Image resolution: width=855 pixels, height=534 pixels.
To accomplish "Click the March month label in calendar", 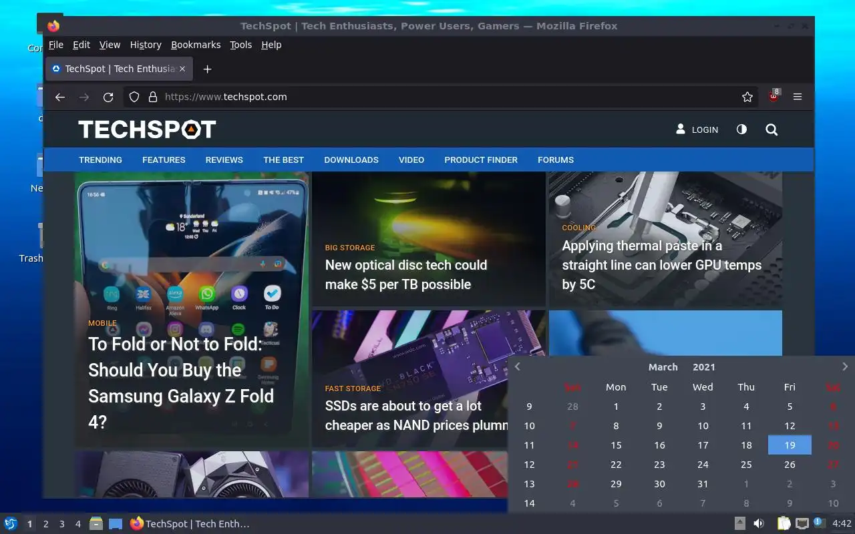I will coord(663,367).
